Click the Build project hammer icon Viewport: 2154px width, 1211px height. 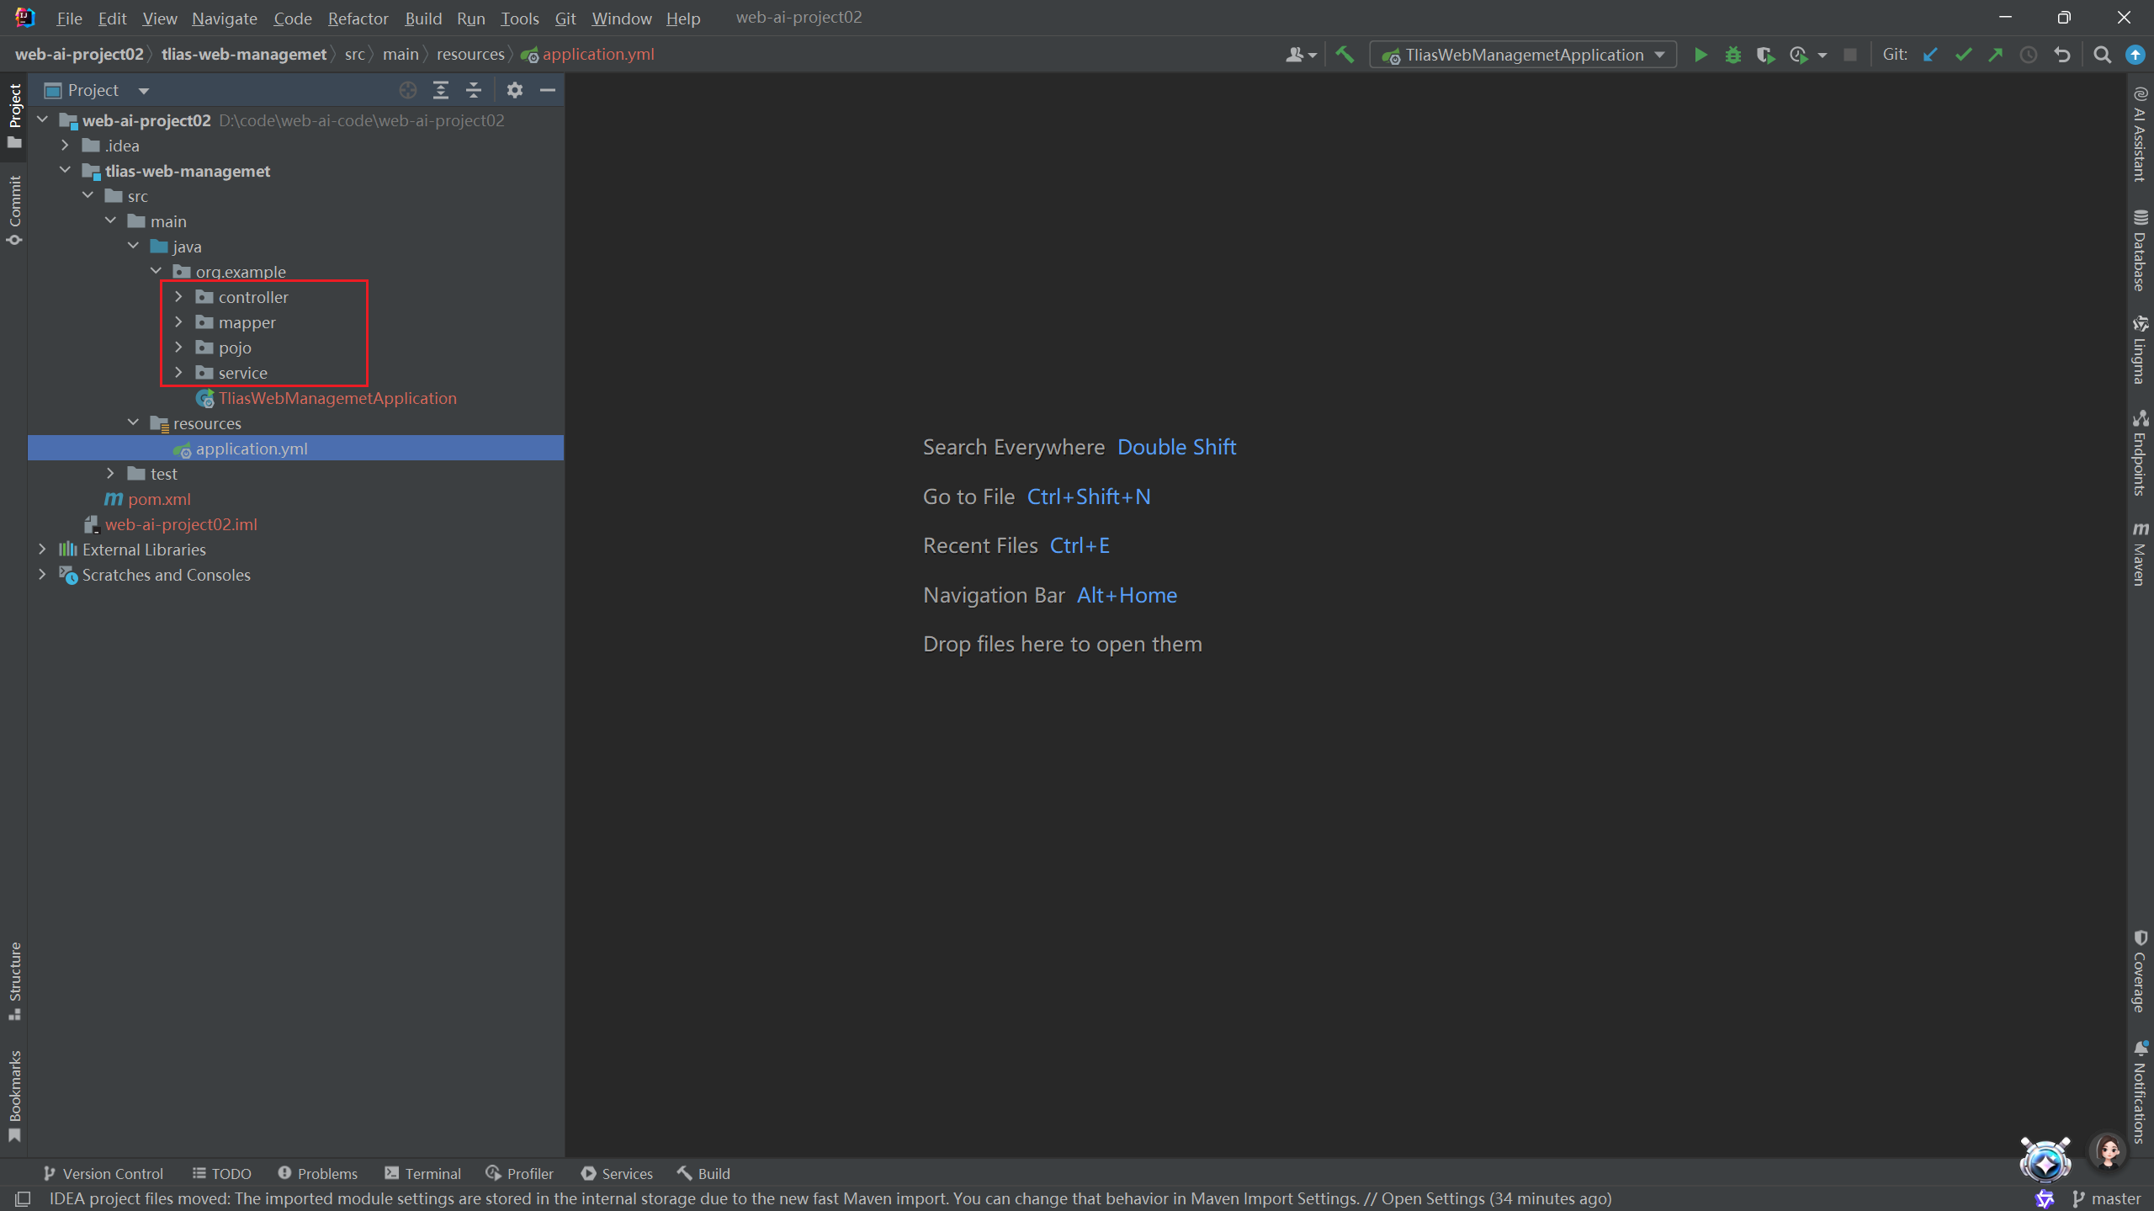tap(1345, 55)
